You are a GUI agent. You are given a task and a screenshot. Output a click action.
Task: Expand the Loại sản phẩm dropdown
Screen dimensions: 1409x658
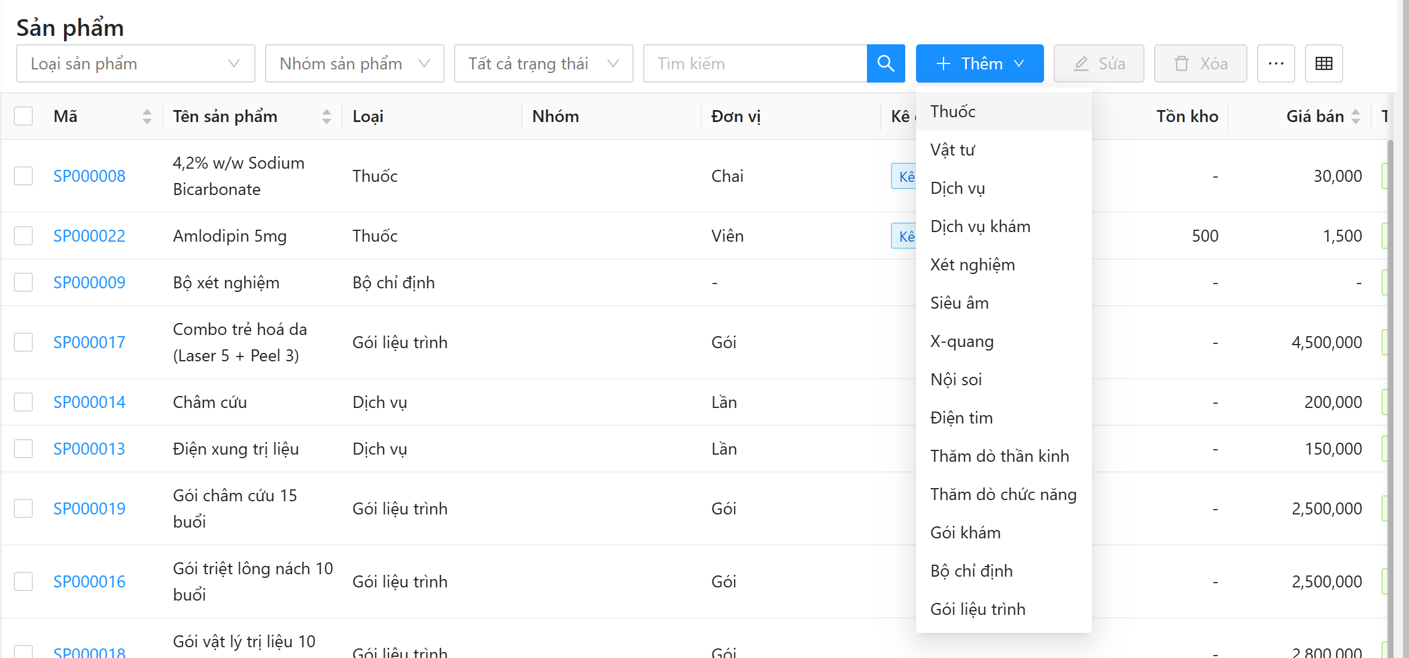point(136,63)
